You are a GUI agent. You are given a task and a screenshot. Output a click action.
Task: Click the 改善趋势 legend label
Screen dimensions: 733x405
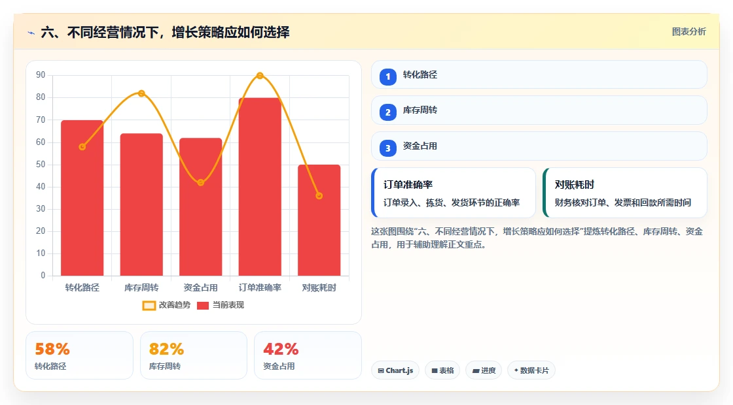tap(175, 304)
